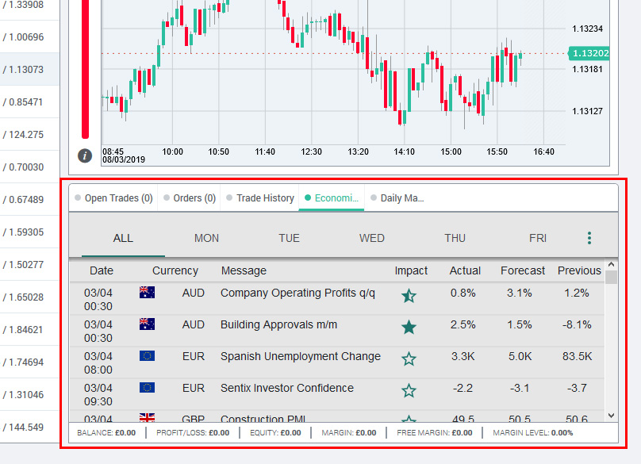The height and width of the screenshot is (464, 641).
Task: Click EU flag in Spanish Unemployment Change row
Action: click(148, 355)
